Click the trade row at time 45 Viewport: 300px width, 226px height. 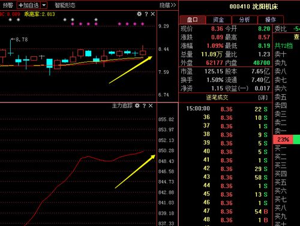pos(226,194)
